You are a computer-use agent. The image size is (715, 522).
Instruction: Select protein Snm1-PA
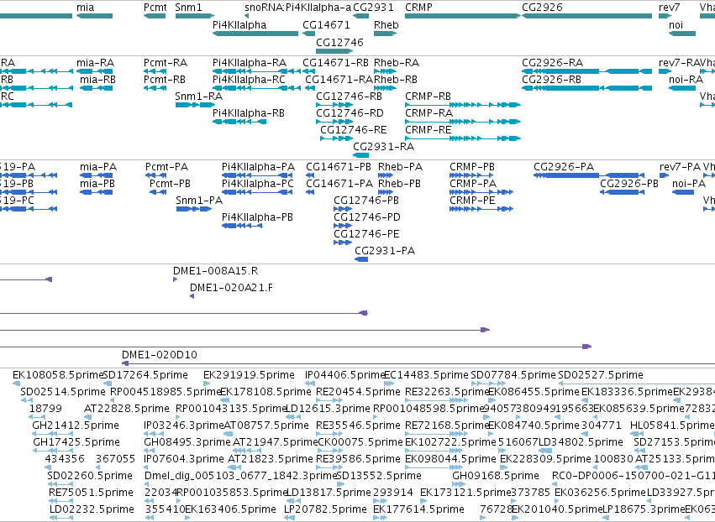tap(194, 209)
